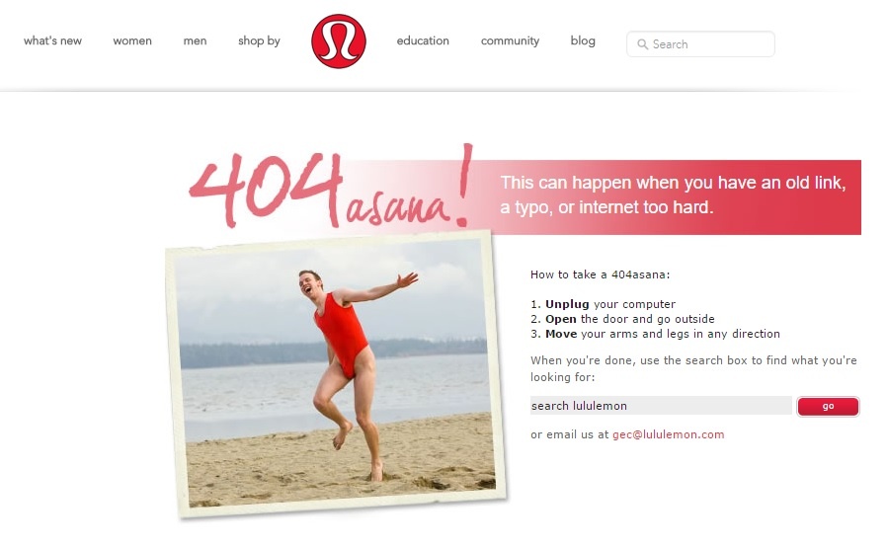Viewport: 887px width, 547px height.
Task: Open the men menu
Action: pos(195,40)
